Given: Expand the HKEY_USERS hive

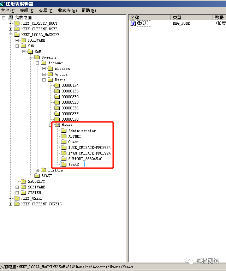Looking at the screenshot, I should (x=10, y=198).
